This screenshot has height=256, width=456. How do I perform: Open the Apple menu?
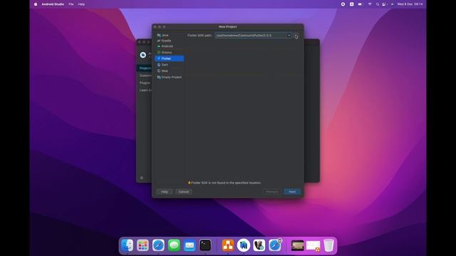(x=36, y=4)
